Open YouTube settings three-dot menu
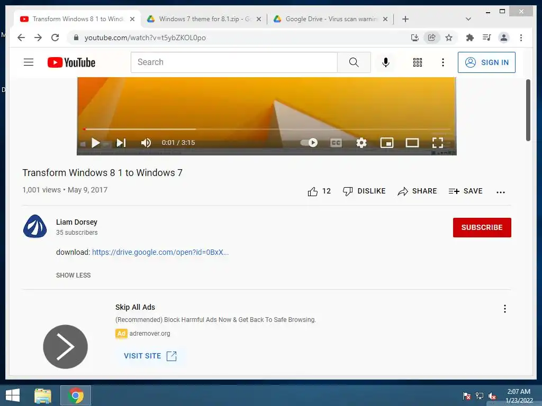 443,62
